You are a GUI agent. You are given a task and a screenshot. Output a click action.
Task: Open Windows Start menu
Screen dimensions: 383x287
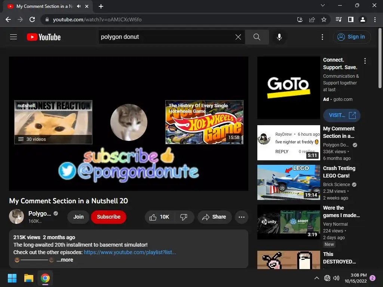pyautogui.click(x=12, y=278)
